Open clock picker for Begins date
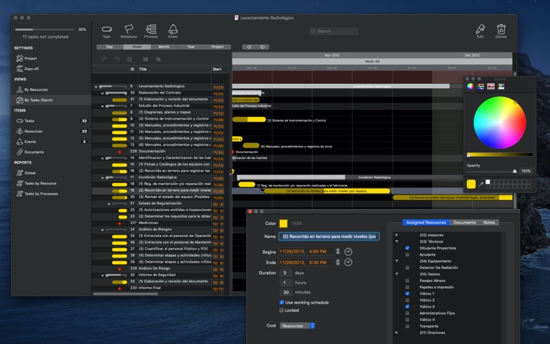 [x=348, y=252]
